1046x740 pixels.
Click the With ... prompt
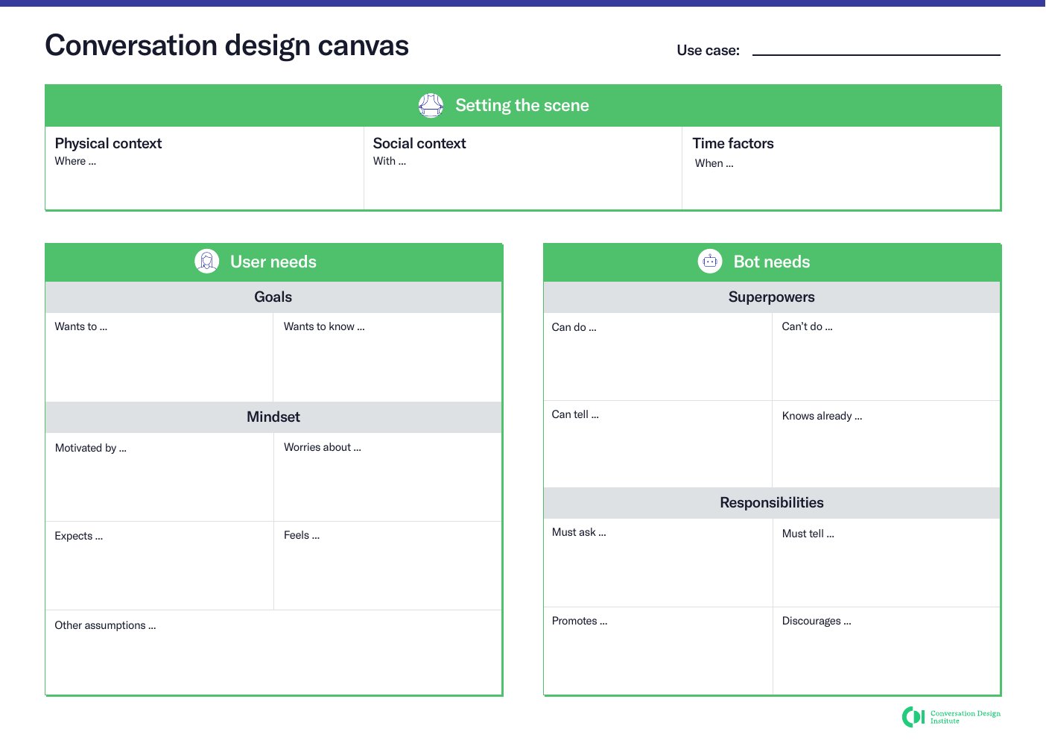390,161
